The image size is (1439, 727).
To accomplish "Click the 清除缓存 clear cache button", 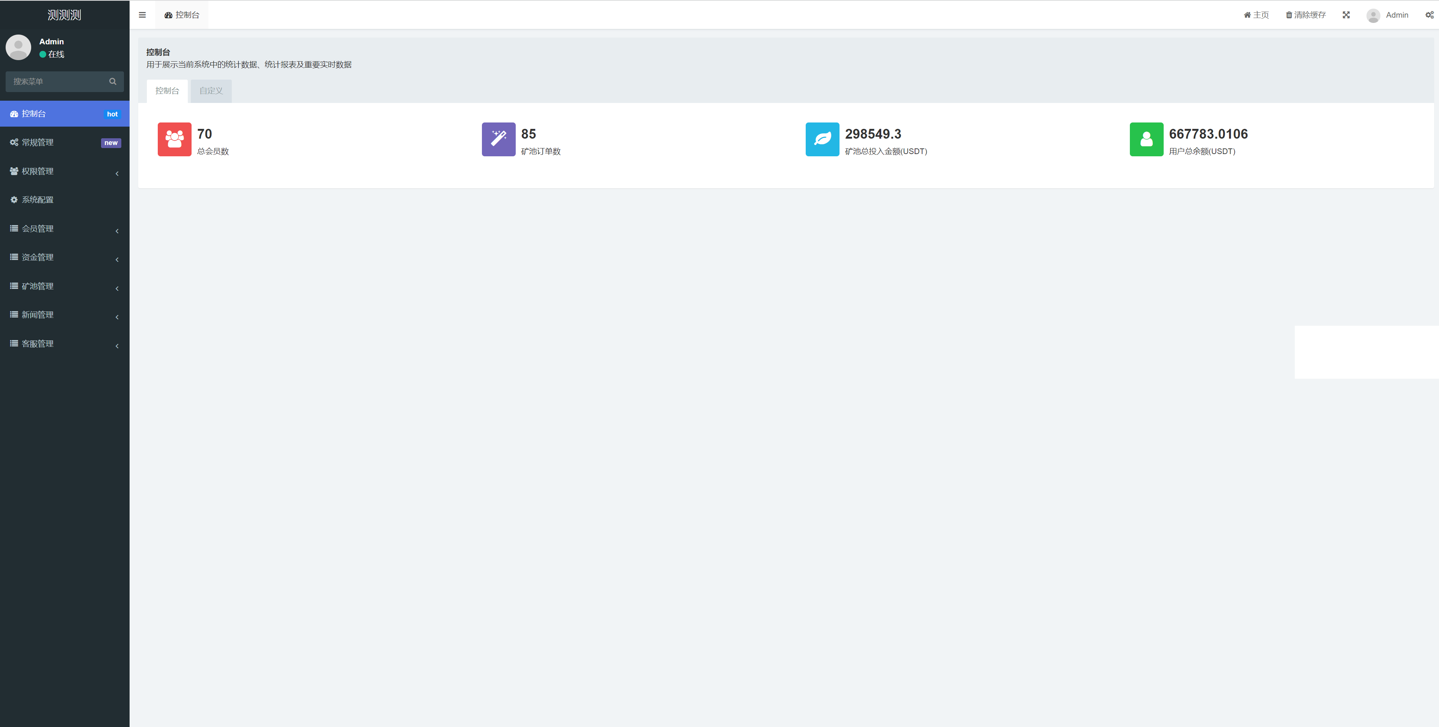I will (x=1306, y=15).
